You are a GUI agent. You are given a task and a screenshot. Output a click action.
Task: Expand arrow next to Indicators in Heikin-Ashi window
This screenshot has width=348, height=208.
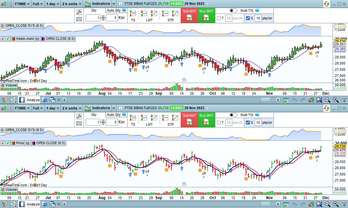point(114,4)
